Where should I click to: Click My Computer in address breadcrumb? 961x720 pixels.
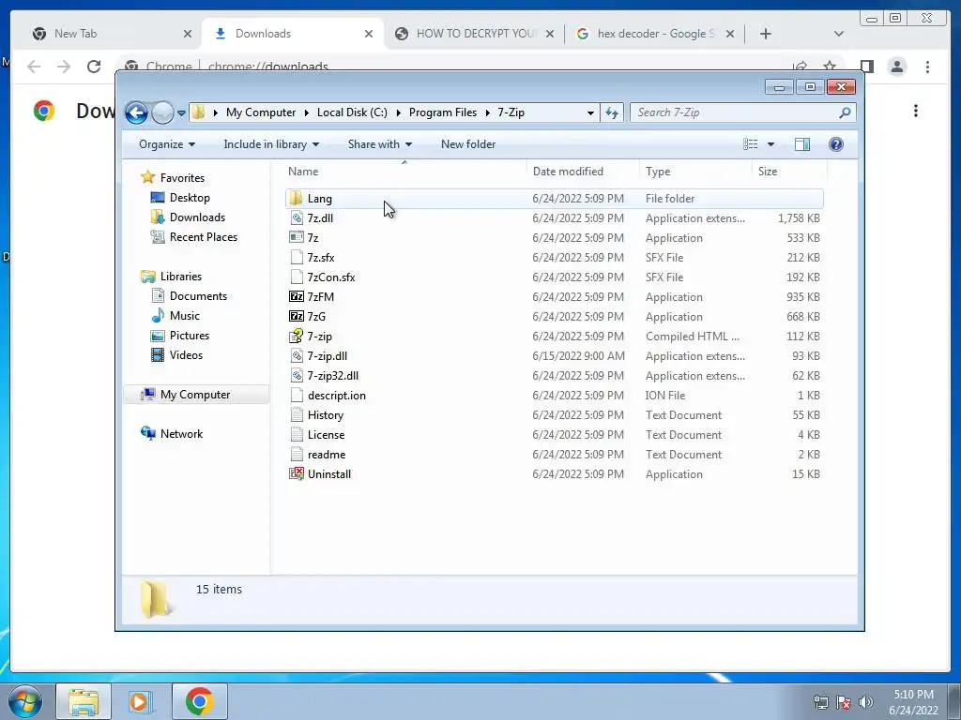[261, 112]
